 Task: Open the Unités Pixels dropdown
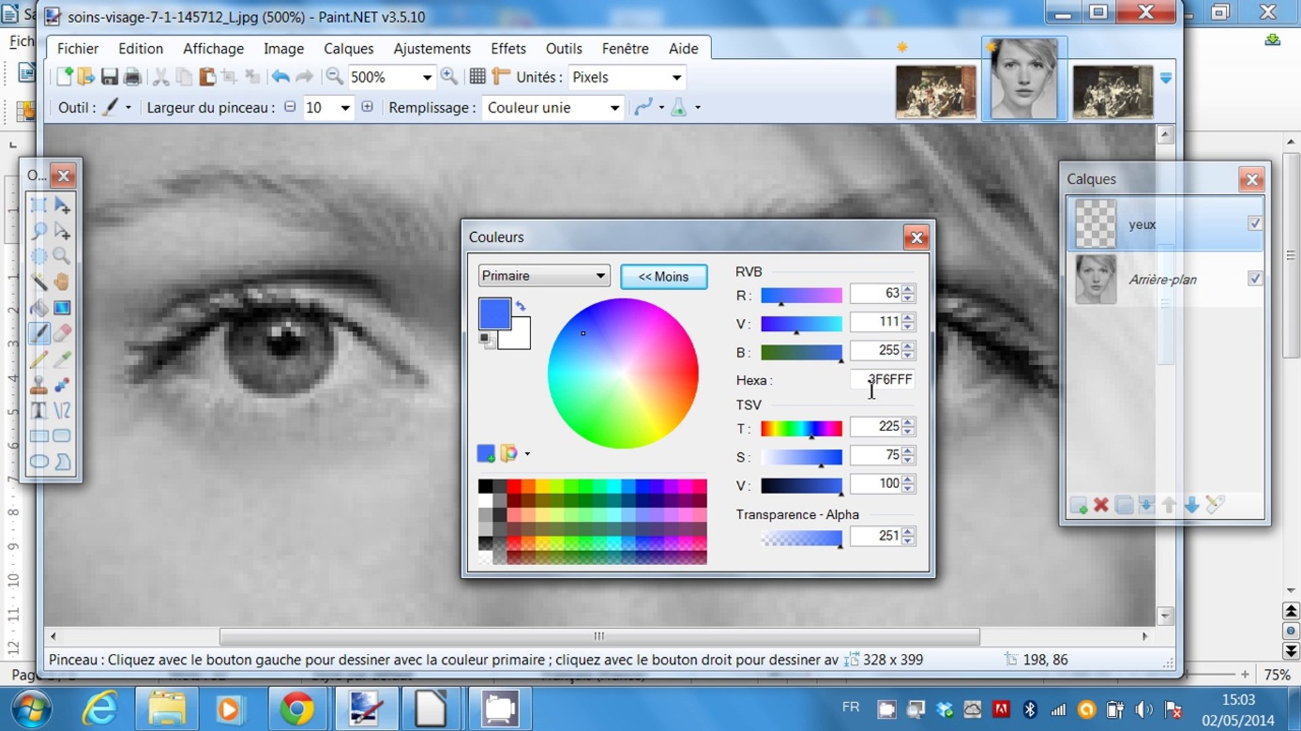click(676, 77)
